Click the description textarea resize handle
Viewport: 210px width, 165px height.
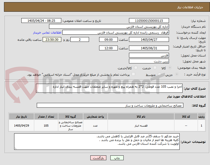tap(37, 91)
